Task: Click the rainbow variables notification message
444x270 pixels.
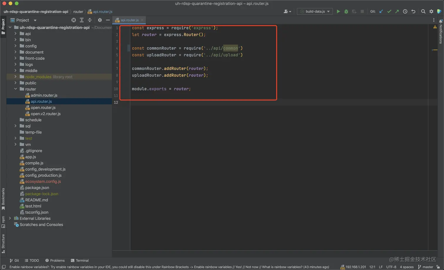Action: 169,267
